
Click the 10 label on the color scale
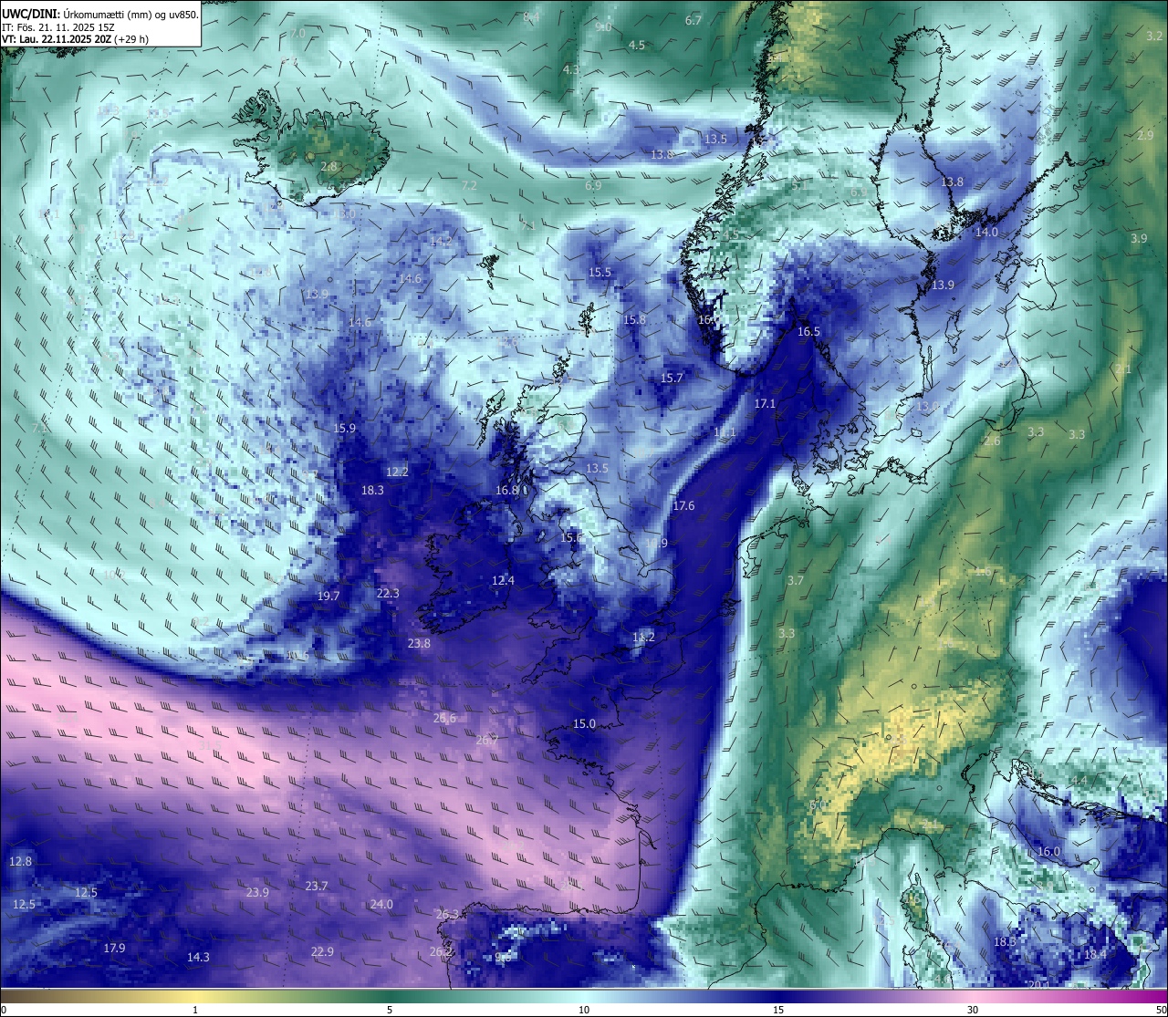pos(584,1010)
